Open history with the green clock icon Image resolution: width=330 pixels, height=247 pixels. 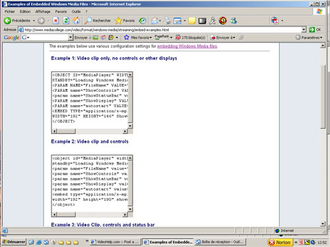(x=143, y=20)
